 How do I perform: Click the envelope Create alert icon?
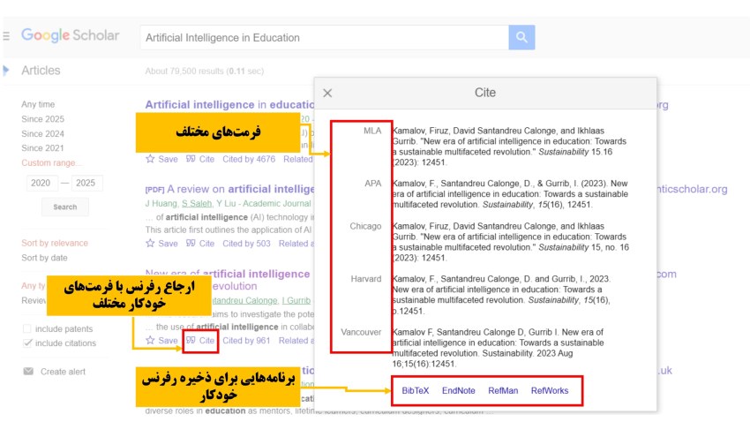(x=28, y=372)
